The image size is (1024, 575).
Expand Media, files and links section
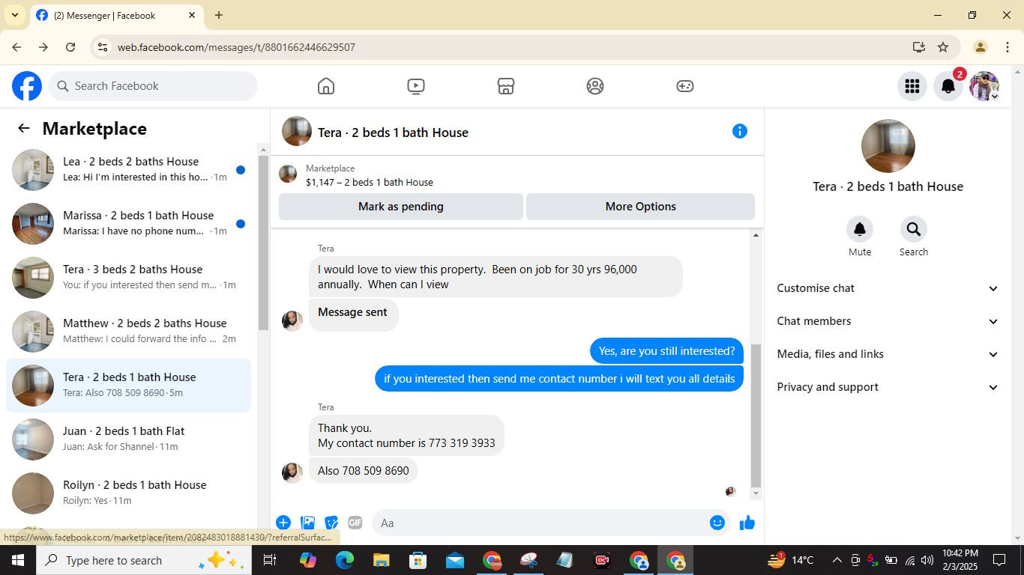(888, 354)
